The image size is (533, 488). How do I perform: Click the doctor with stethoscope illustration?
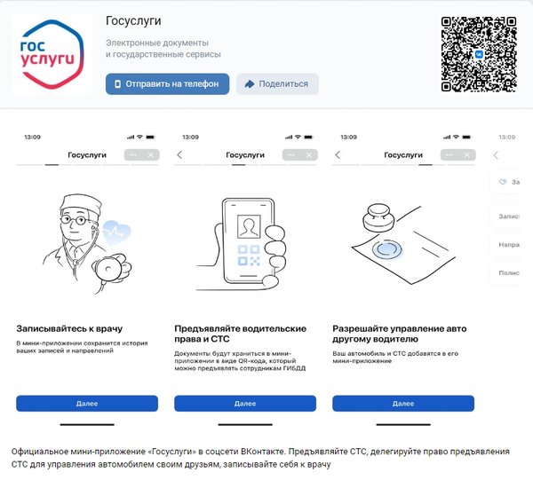(x=87, y=243)
